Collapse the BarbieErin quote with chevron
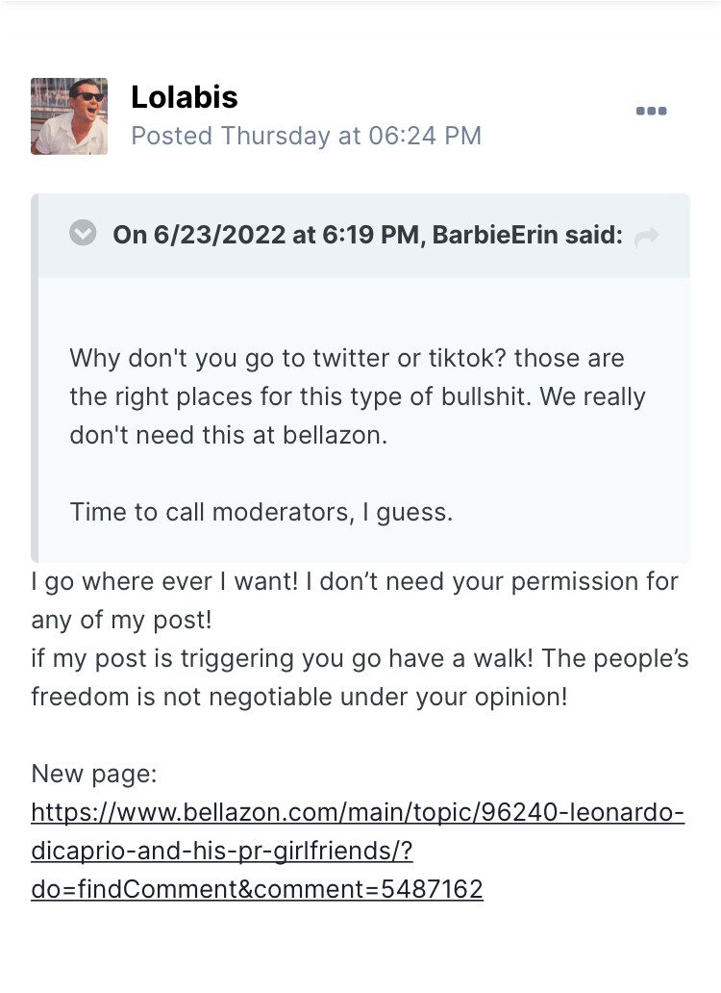 pos(84,234)
